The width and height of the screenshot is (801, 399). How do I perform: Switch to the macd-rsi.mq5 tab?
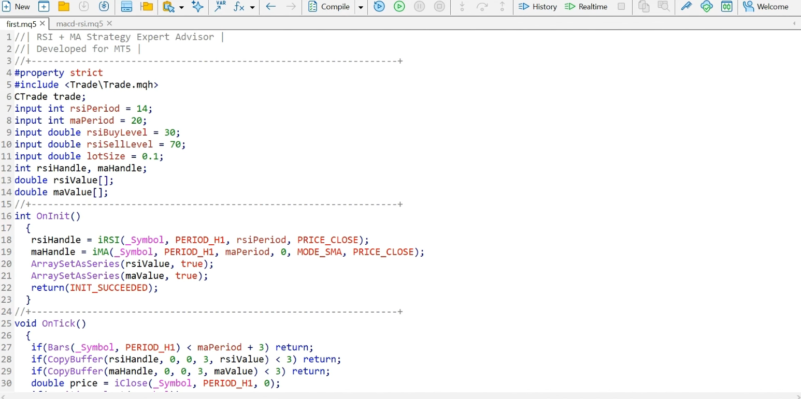79,24
